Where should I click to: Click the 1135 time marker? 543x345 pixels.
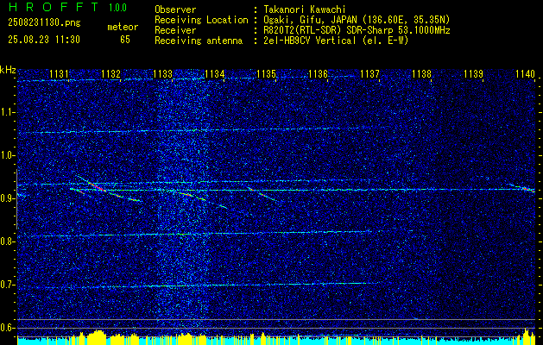pos(266,73)
